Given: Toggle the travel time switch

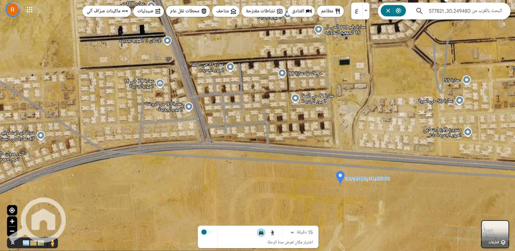Looking at the screenshot, I should pyautogui.click(x=207, y=232).
